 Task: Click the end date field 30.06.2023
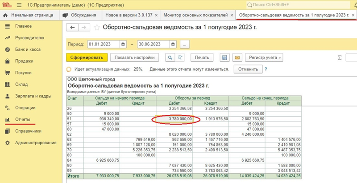[154, 44]
